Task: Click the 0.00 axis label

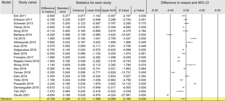Action: click(x=186, y=11)
